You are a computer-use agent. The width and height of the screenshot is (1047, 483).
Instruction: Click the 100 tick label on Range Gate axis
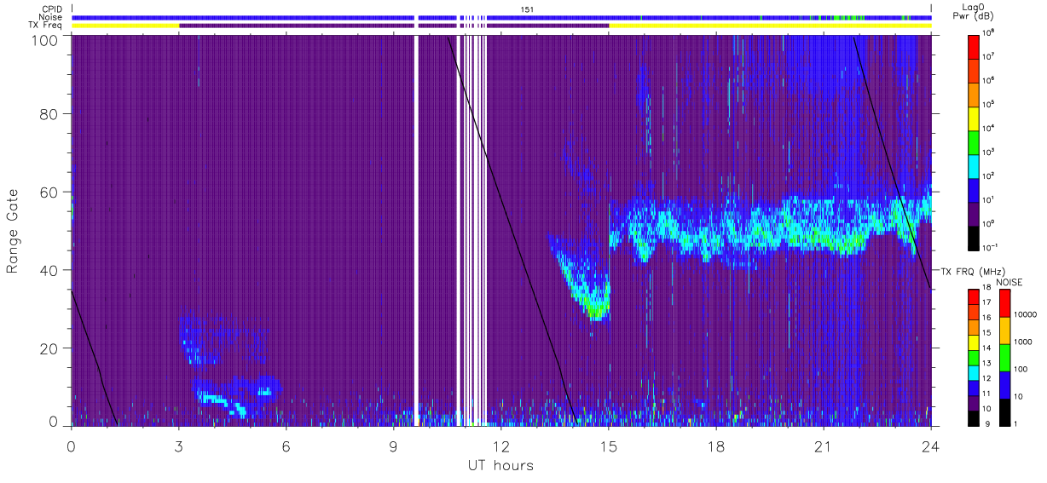pos(44,39)
